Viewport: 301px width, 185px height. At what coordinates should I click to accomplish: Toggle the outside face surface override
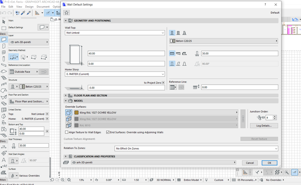point(69,113)
